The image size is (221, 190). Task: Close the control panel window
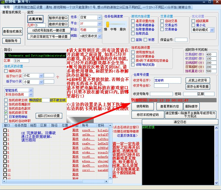coord(217,2)
